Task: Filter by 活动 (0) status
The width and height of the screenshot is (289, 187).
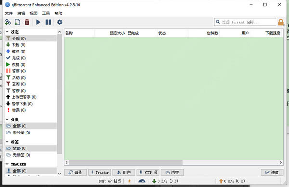Action: [31, 78]
